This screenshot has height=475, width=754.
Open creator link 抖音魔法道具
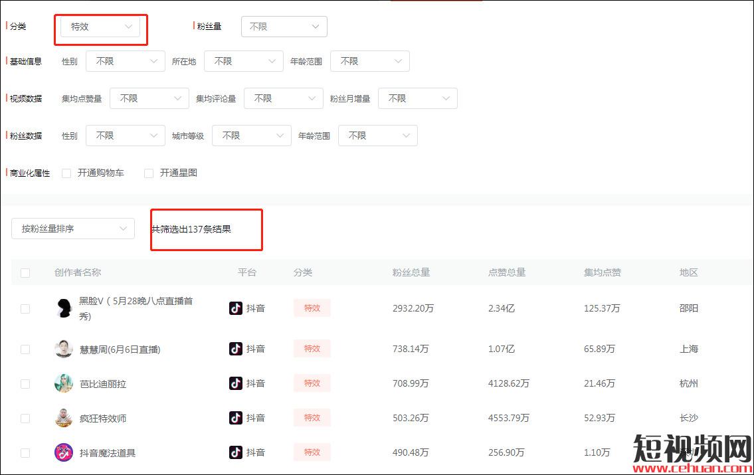108,453
